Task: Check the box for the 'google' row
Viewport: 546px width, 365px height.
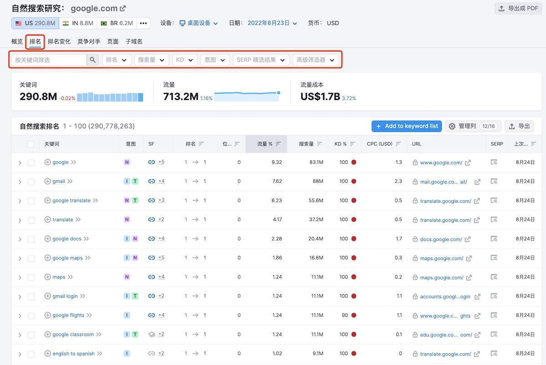Action: click(31, 163)
